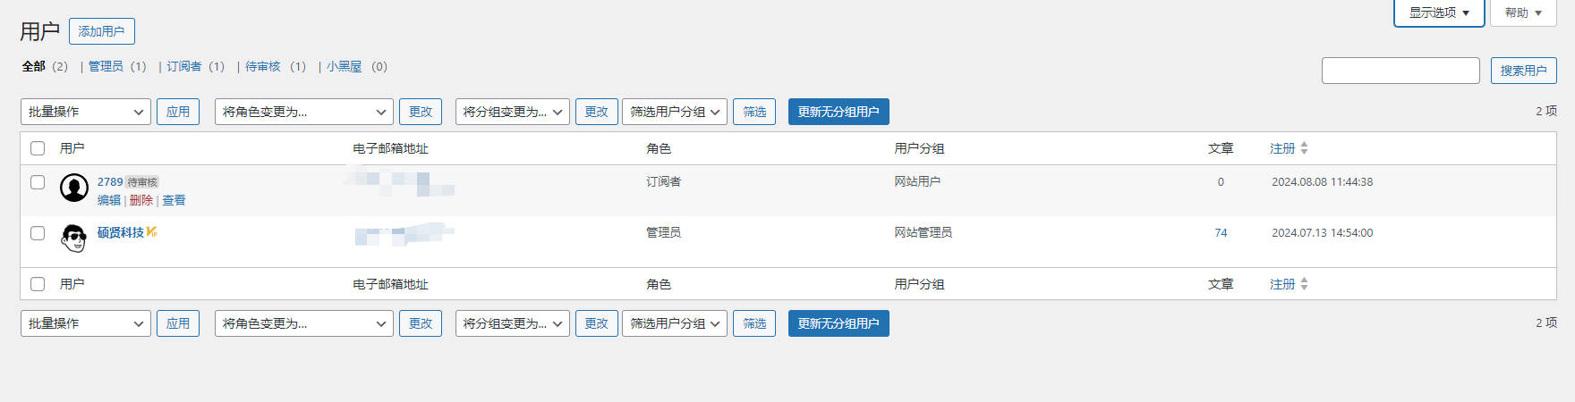Click the 2024.08.08 11:44:38 registration date

pos(1322,182)
